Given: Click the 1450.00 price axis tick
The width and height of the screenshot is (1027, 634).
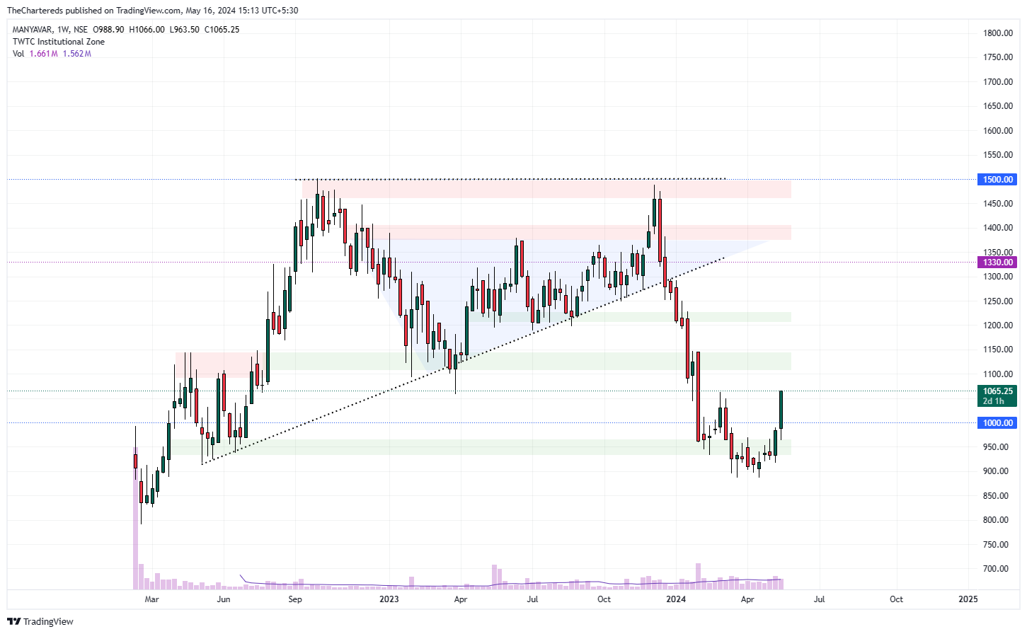Looking at the screenshot, I should pos(998,204).
